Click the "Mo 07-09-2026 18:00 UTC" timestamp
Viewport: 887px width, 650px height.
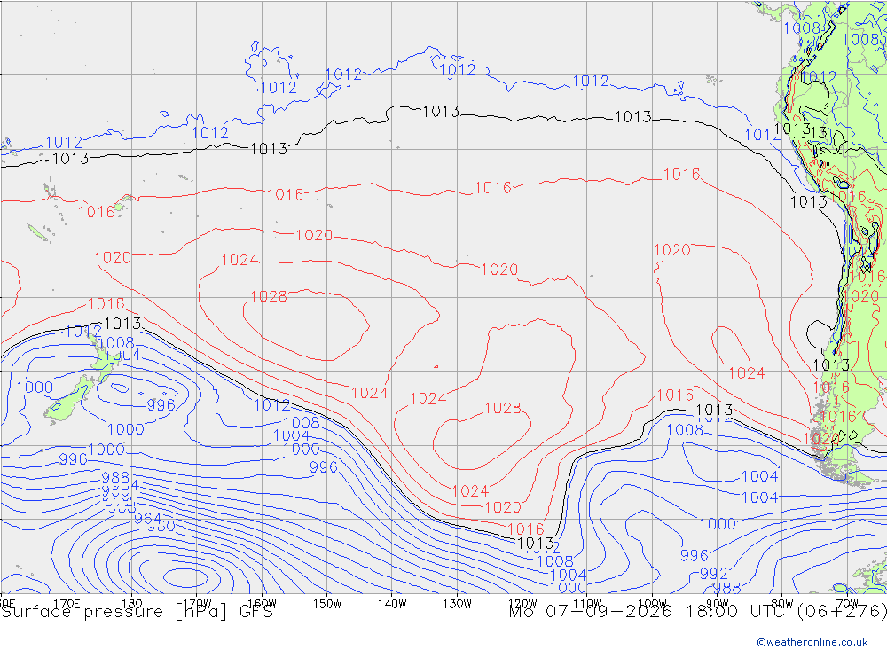(649, 612)
